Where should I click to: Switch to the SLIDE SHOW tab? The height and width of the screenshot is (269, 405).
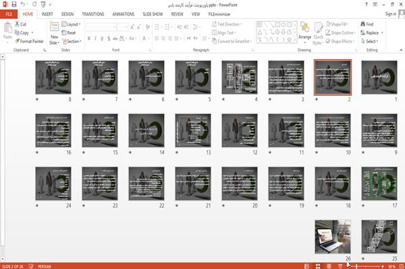coord(153,14)
